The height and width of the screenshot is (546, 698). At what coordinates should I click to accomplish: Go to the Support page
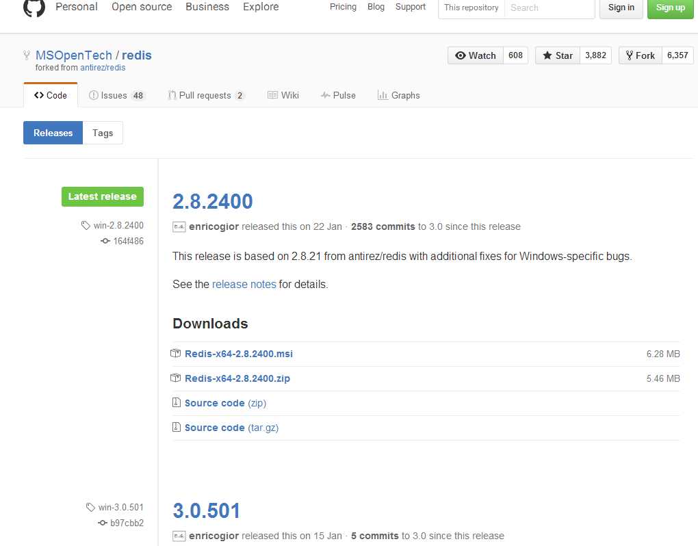pyautogui.click(x=411, y=7)
